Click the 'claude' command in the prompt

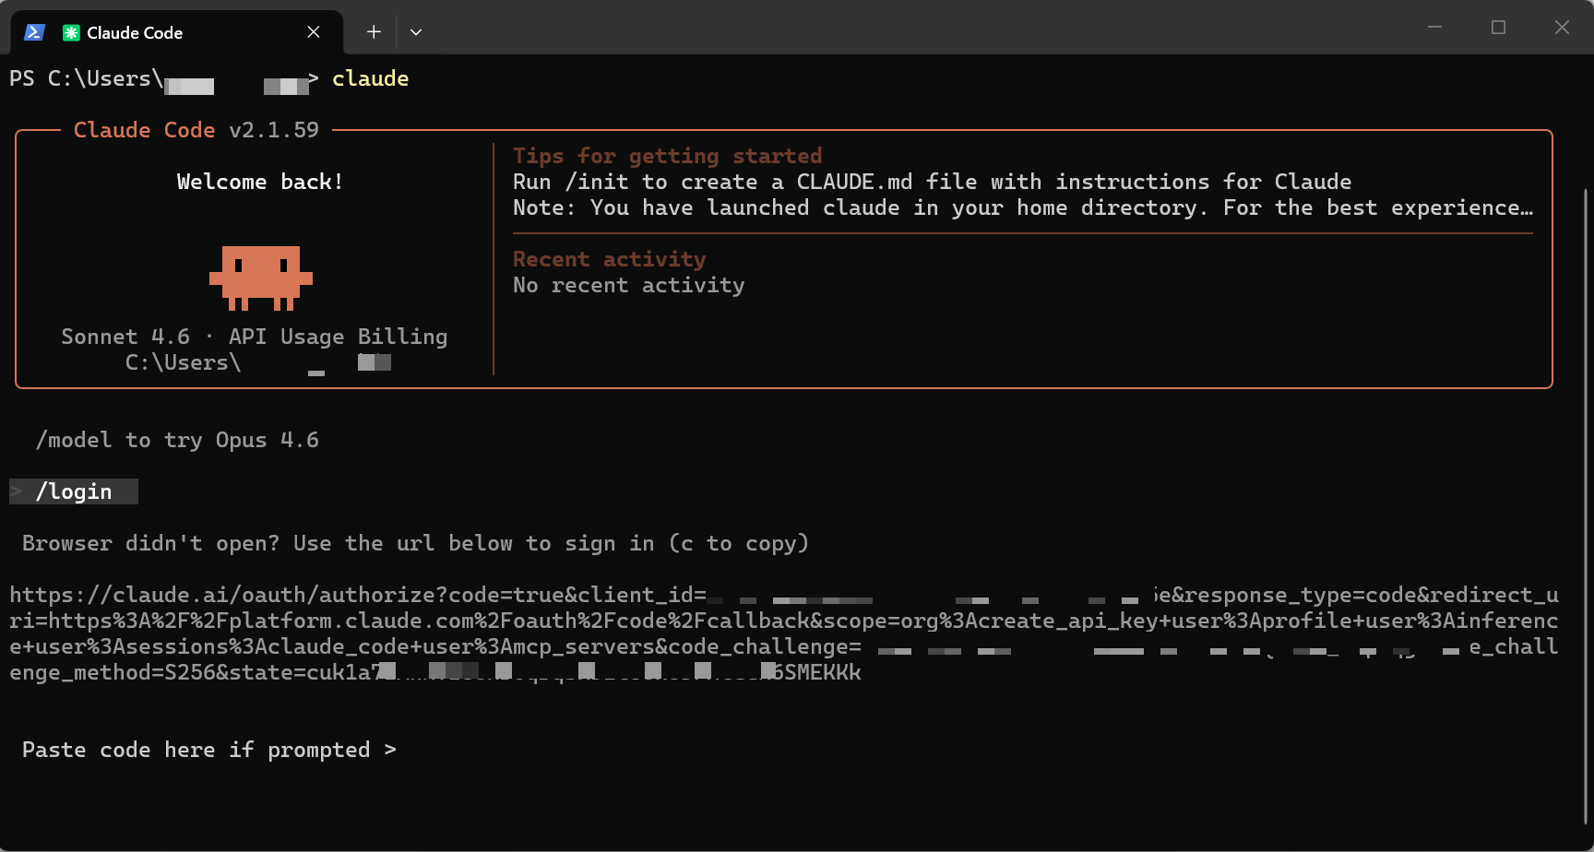pos(371,78)
